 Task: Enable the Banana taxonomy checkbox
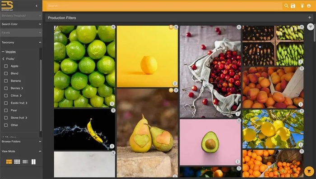click(6, 81)
